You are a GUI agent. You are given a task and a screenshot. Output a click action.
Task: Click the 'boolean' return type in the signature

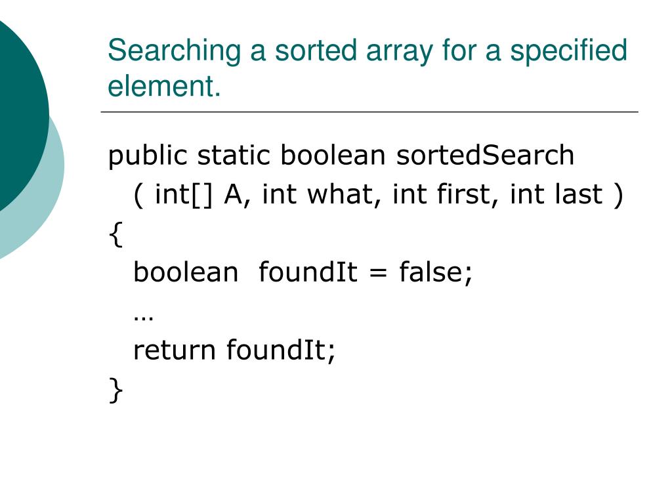point(333,155)
